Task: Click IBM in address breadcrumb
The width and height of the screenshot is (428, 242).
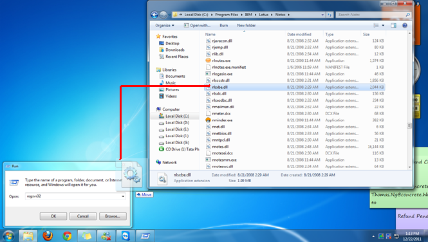Action: click(248, 15)
